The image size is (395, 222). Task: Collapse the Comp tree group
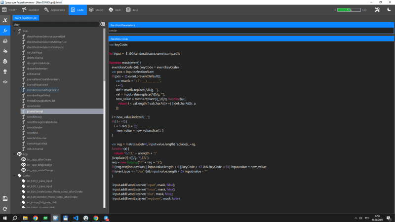click(x=14, y=176)
